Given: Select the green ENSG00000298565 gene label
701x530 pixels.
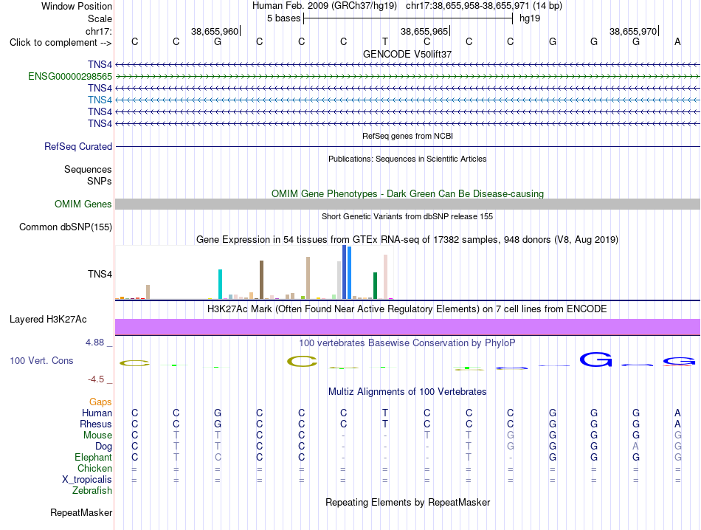Looking at the screenshot, I should click(x=70, y=77).
